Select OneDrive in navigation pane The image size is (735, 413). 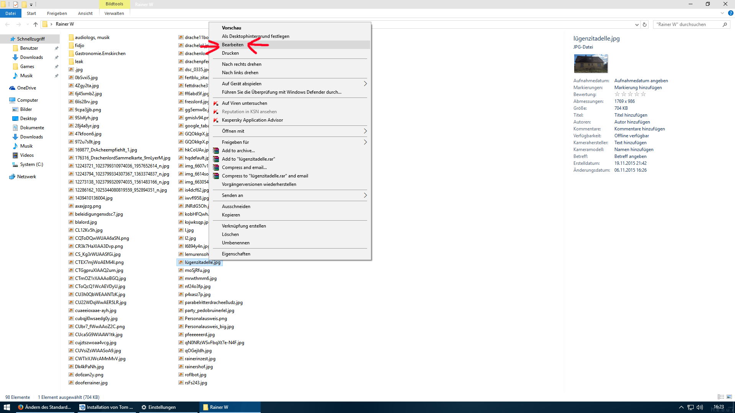pos(26,88)
